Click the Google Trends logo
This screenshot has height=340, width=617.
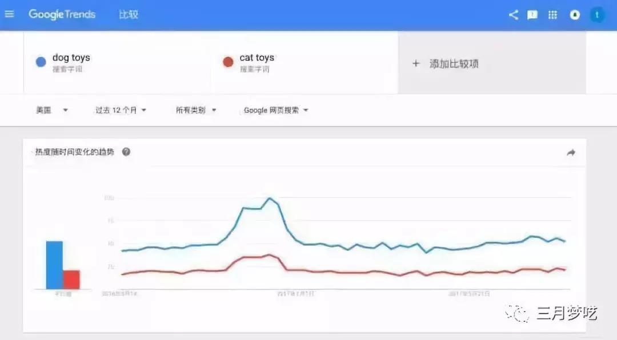pos(62,14)
